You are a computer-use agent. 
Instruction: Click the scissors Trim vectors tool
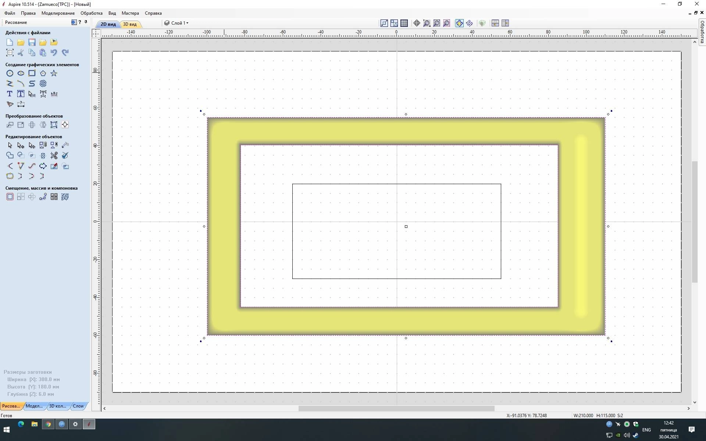tap(54, 155)
